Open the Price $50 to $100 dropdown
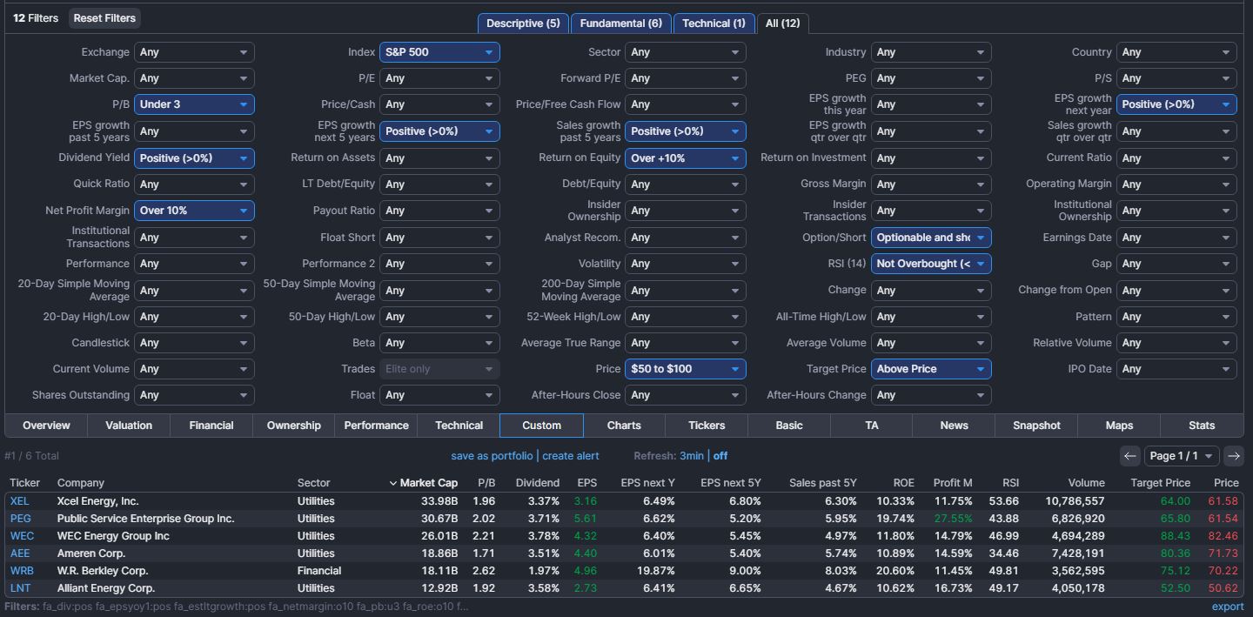This screenshot has height=617, width=1253. tap(685, 369)
